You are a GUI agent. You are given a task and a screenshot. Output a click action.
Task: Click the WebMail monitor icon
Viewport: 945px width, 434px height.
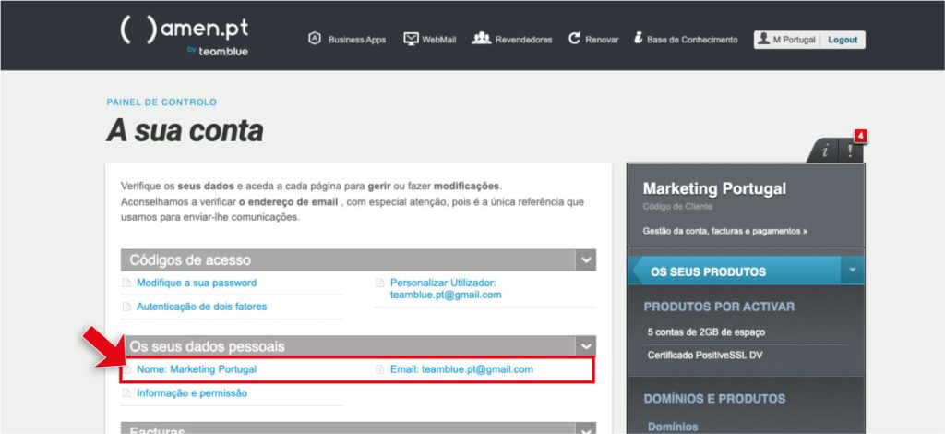pos(412,40)
